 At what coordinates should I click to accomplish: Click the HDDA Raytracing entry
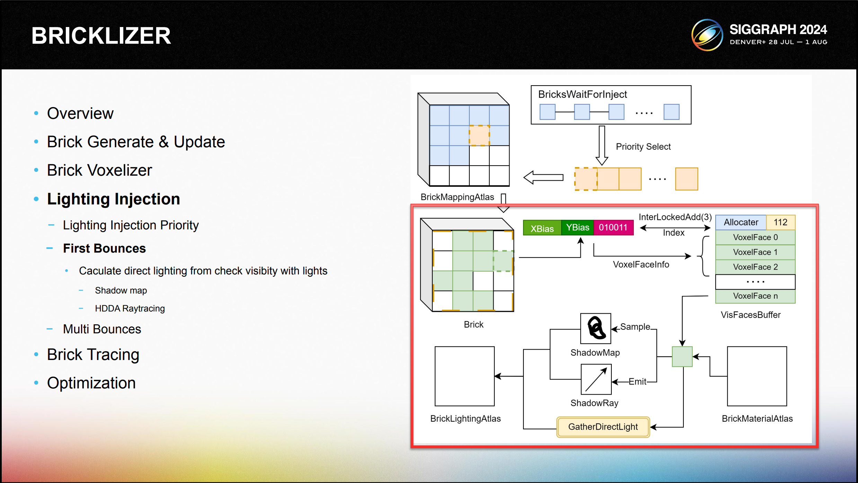pyautogui.click(x=130, y=308)
